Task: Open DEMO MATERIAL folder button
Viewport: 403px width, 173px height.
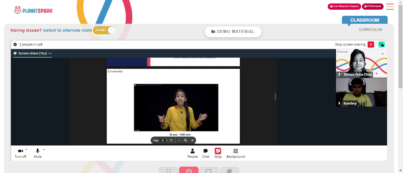Action: 233,31
